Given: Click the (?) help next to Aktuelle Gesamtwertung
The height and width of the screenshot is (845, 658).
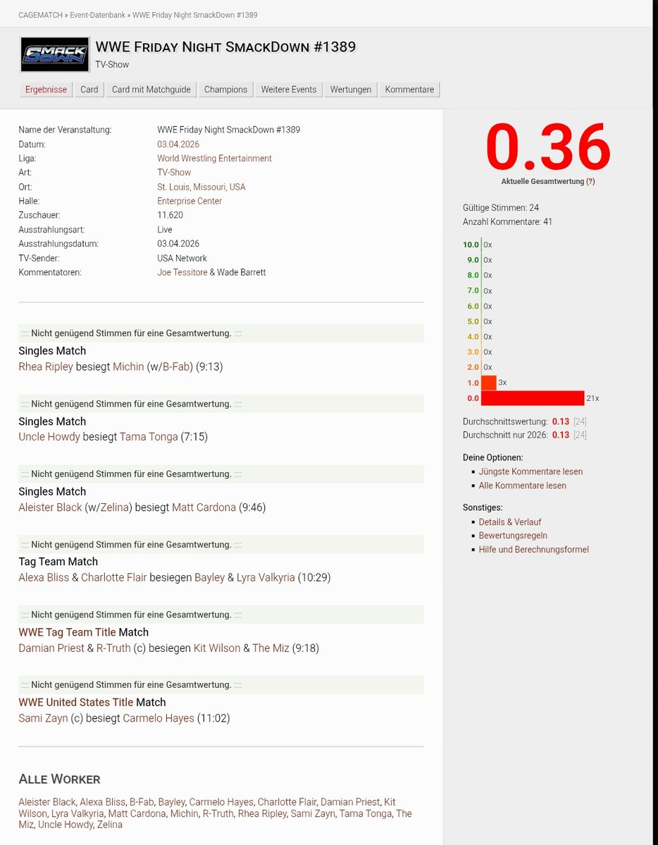Looking at the screenshot, I should 590,182.
